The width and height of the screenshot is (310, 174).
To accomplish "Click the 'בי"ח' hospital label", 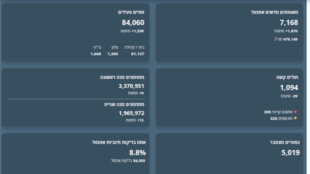I will [97, 47].
